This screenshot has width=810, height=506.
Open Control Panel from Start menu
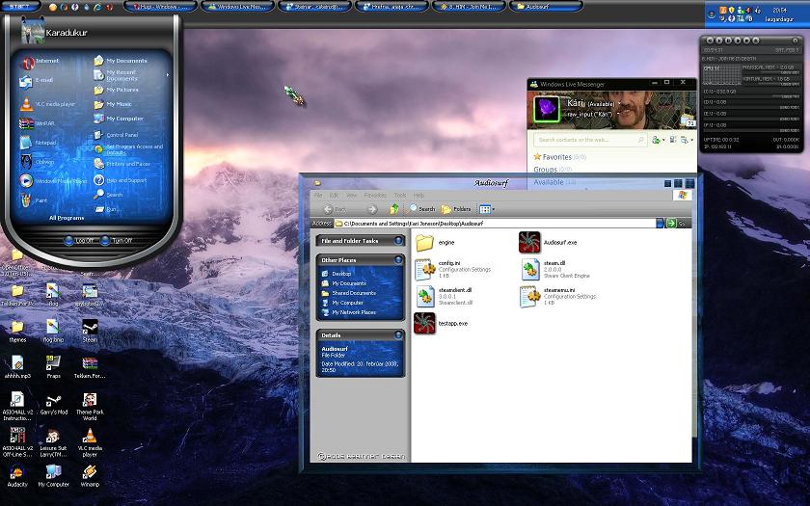pyautogui.click(x=117, y=135)
